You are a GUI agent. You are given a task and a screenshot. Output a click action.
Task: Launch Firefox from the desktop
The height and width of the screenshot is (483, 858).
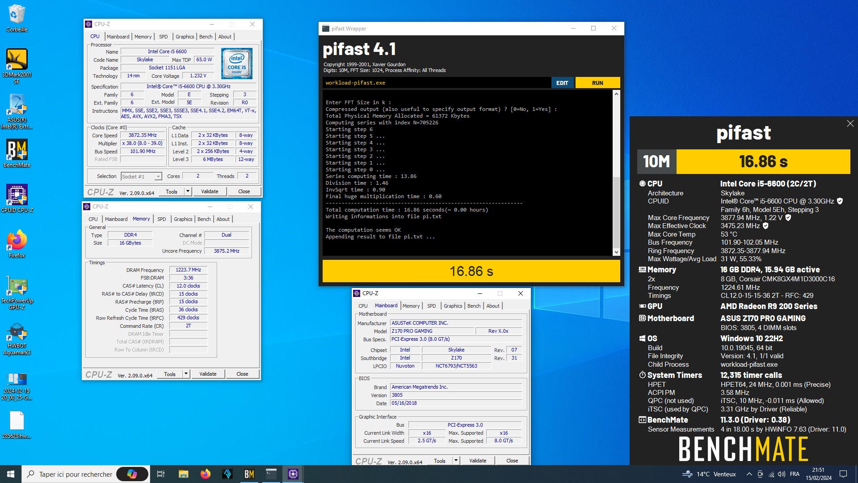[17, 244]
